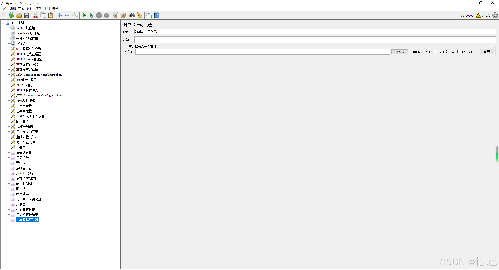Viewport: 499px width, 270px height.
Task: Click the 浏览... browse button
Action: (400, 52)
